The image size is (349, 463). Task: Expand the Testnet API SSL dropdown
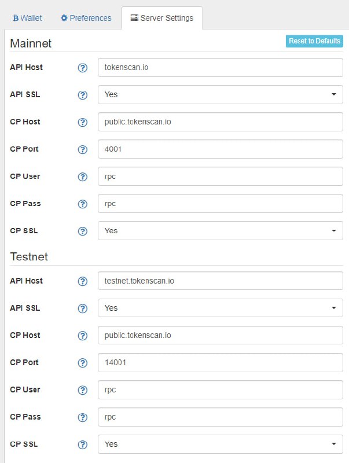coord(221,308)
